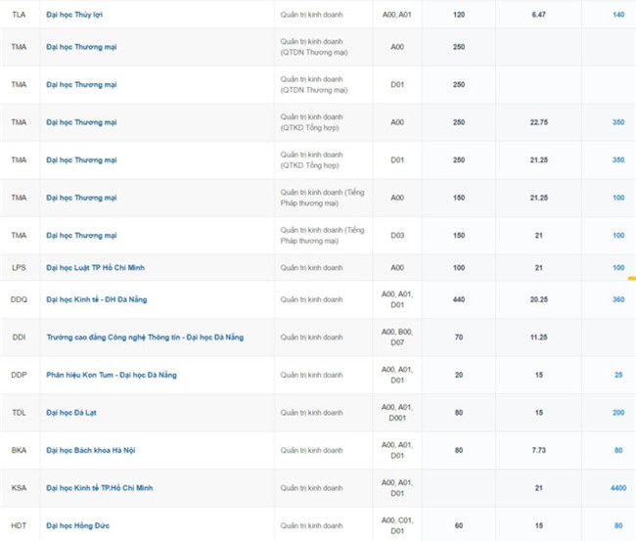
Task: Click quota 350 in QTKD Tổng hợp D01 row
Action: coord(618,159)
